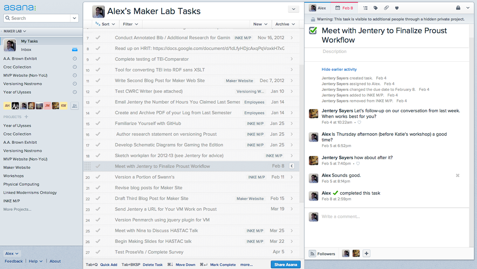
Task: Open the Archive dropdown menu
Action: click(x=285, y=24)
